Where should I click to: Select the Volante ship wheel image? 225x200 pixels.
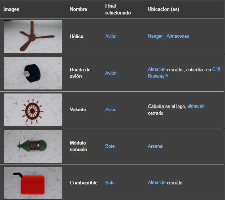(33, 110)
